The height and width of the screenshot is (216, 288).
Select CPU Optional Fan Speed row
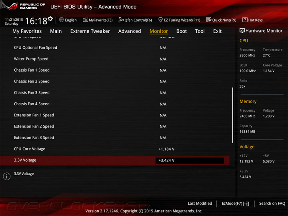click(x=115, y=48)
